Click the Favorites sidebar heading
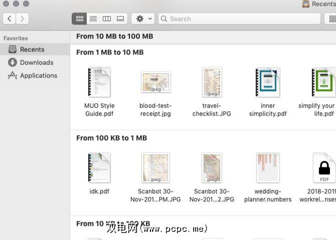The width and height of the screenshot is (336, 240). (x=16, y=38)
